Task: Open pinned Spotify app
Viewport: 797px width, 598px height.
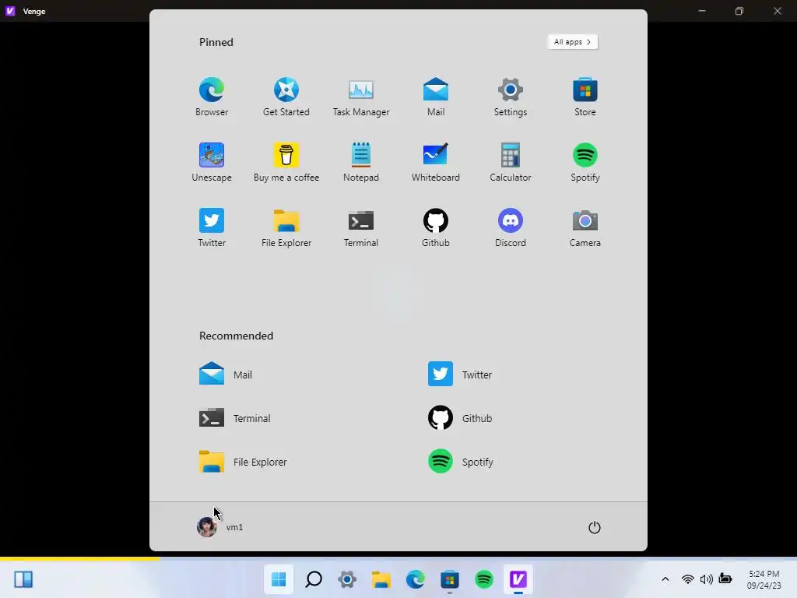Action: tap(585, 162)
